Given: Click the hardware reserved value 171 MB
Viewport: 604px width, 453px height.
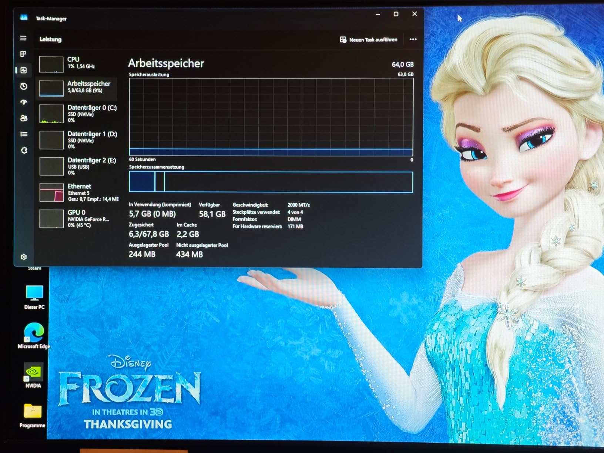Looking at the screenshot, I should 295,226.
